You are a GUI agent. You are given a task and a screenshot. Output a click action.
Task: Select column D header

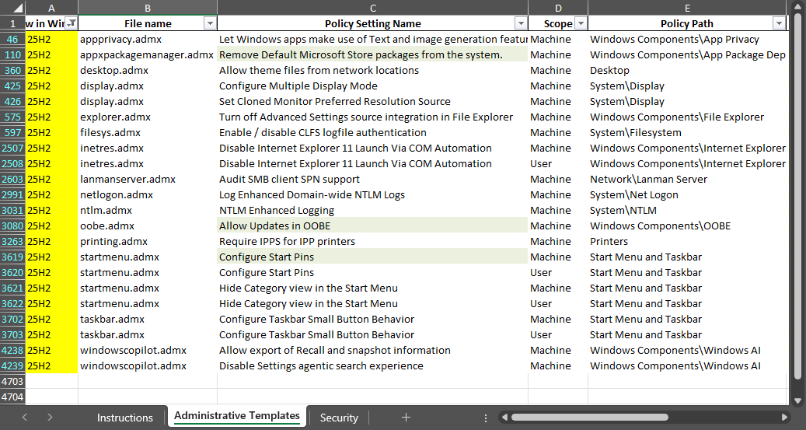coord(558,8)
